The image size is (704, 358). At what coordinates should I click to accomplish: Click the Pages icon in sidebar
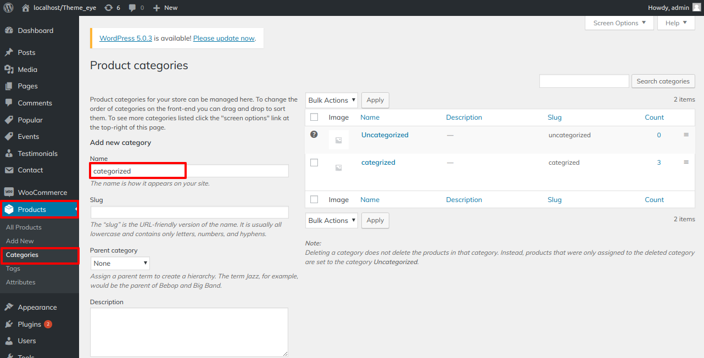click(9, 86)
